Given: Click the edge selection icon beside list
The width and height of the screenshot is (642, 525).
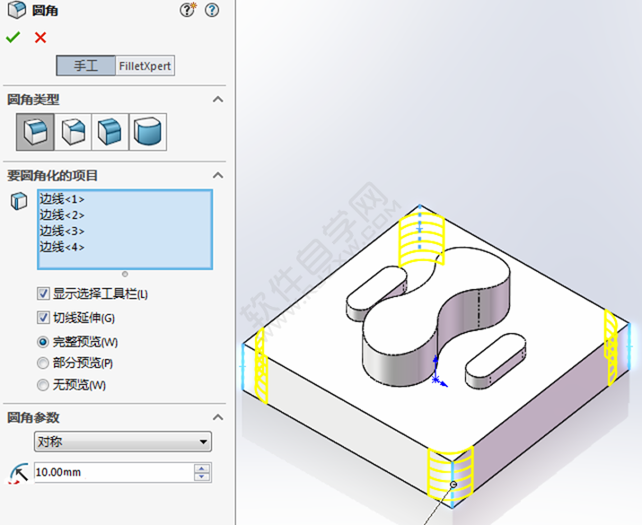Looking at the screenshot, I should tap(19, 201).
